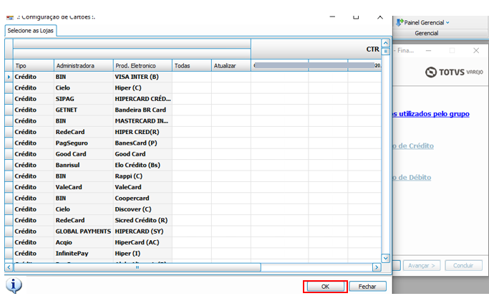Click the row selector arrow beside BIN VISA INTER
The width and height of the screenshot is (489, 296).
pyautogui.click(x=9, y=77)
